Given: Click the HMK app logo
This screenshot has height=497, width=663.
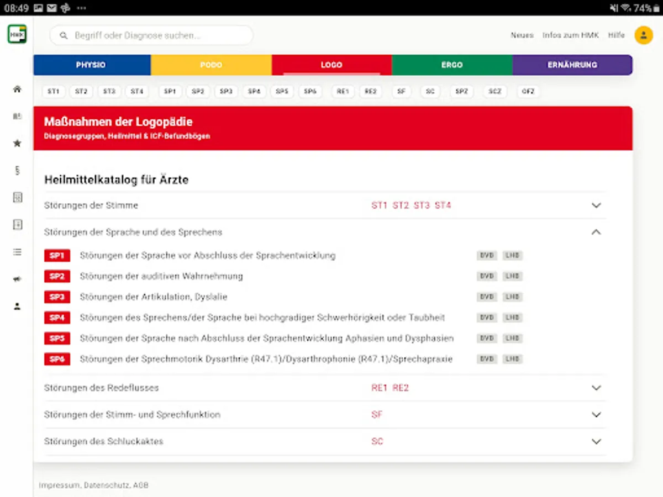Looking at the screenshot, I should [17, 35].
